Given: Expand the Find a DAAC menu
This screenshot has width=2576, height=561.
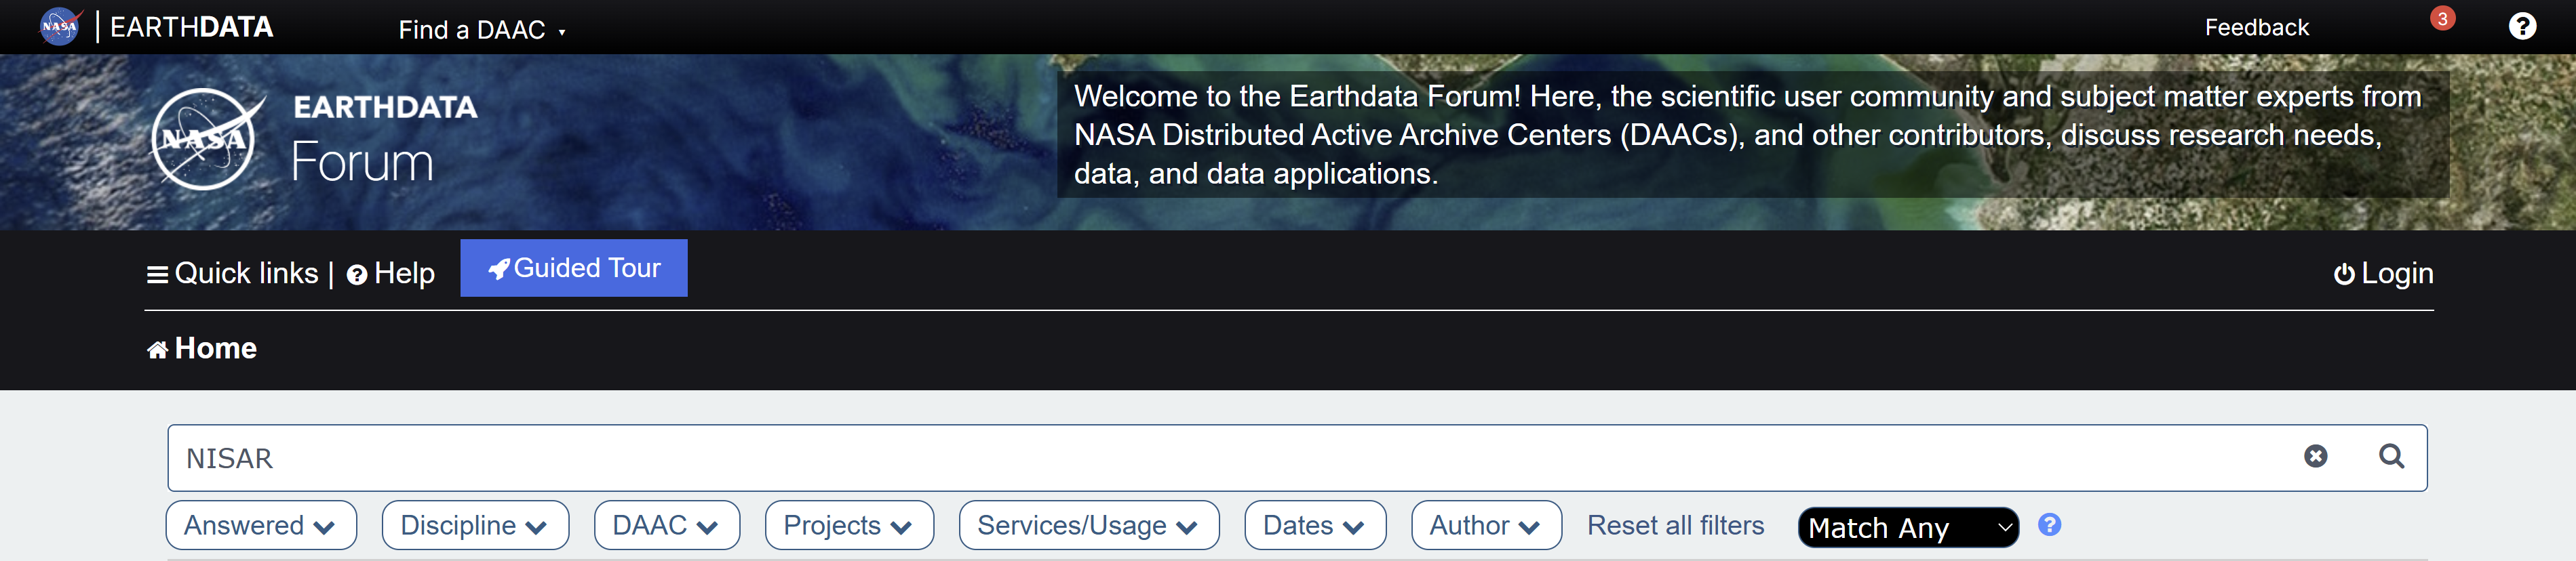Looking at the screenshot, I should (x=482, y=30).
